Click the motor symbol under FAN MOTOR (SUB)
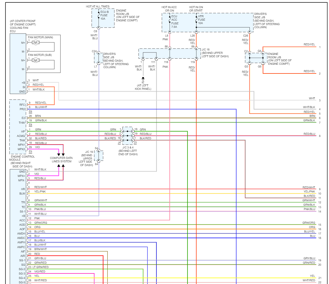The width and height of the screenshot is (329, 284). tap(36, 61)
